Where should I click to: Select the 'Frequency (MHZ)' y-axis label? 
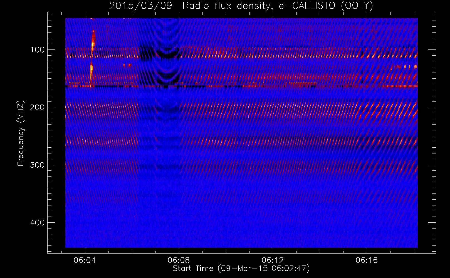point(21,133)
